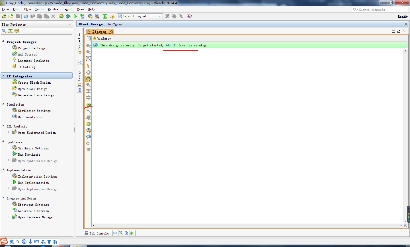
Task: Select the Diagram tab
Action: point(99,32)
